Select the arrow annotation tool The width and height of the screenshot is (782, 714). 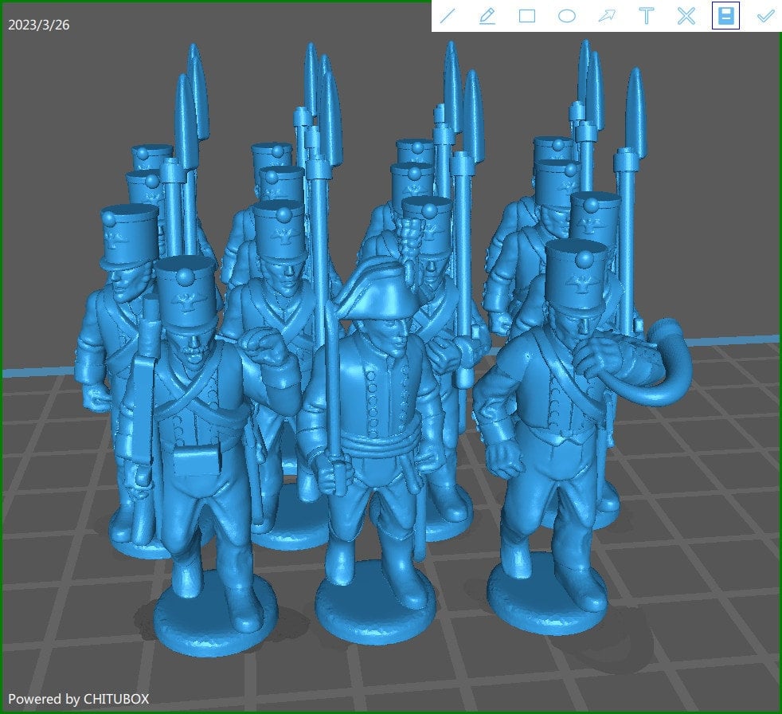point(607,16)
